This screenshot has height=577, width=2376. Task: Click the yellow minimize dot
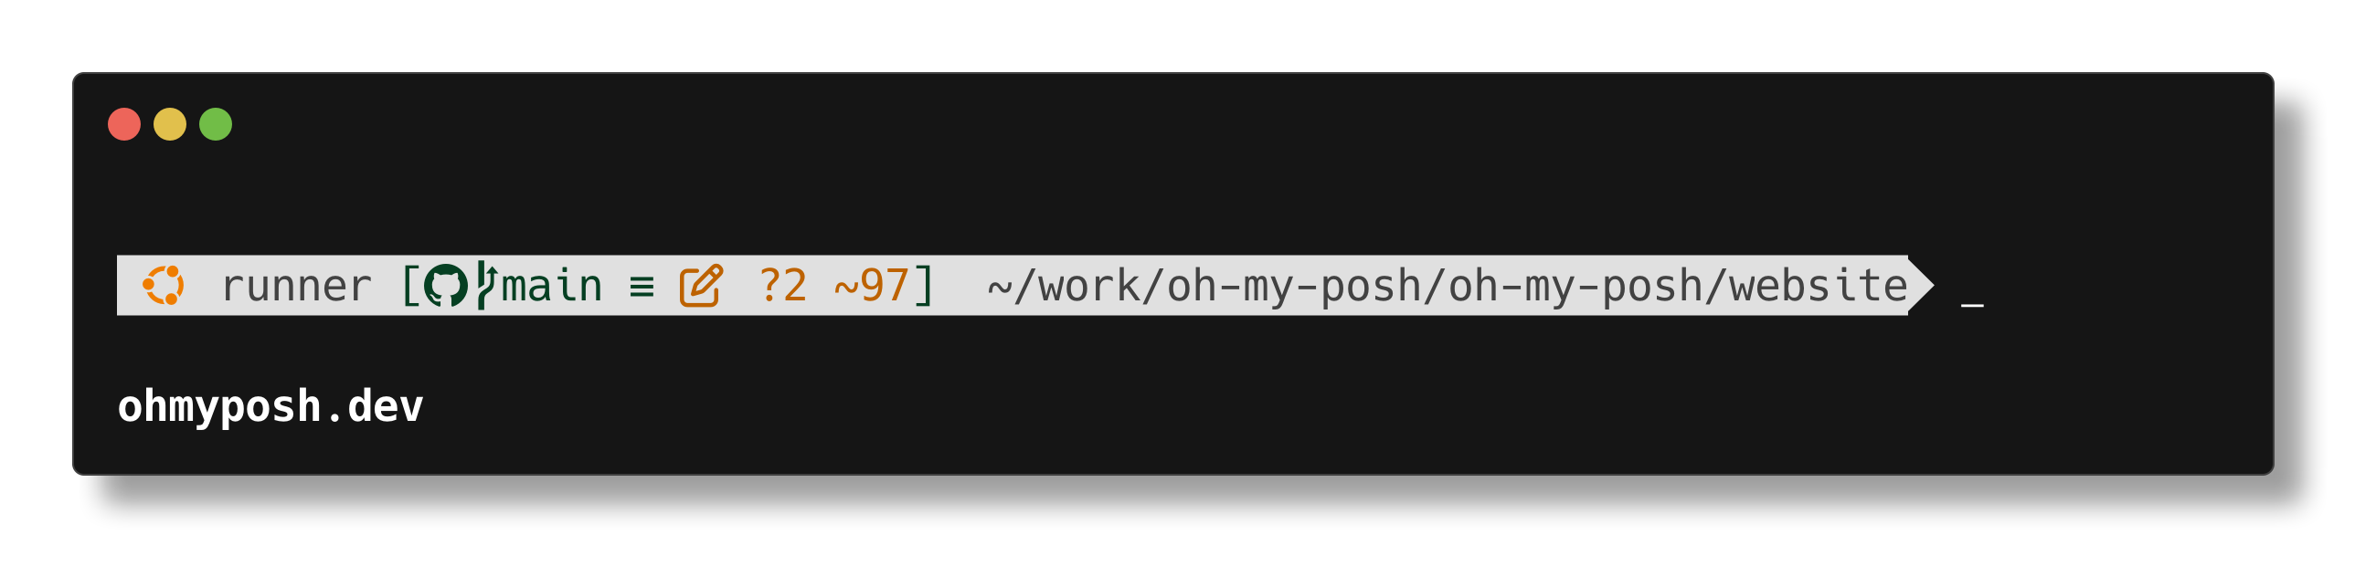[x=170, y=124]
